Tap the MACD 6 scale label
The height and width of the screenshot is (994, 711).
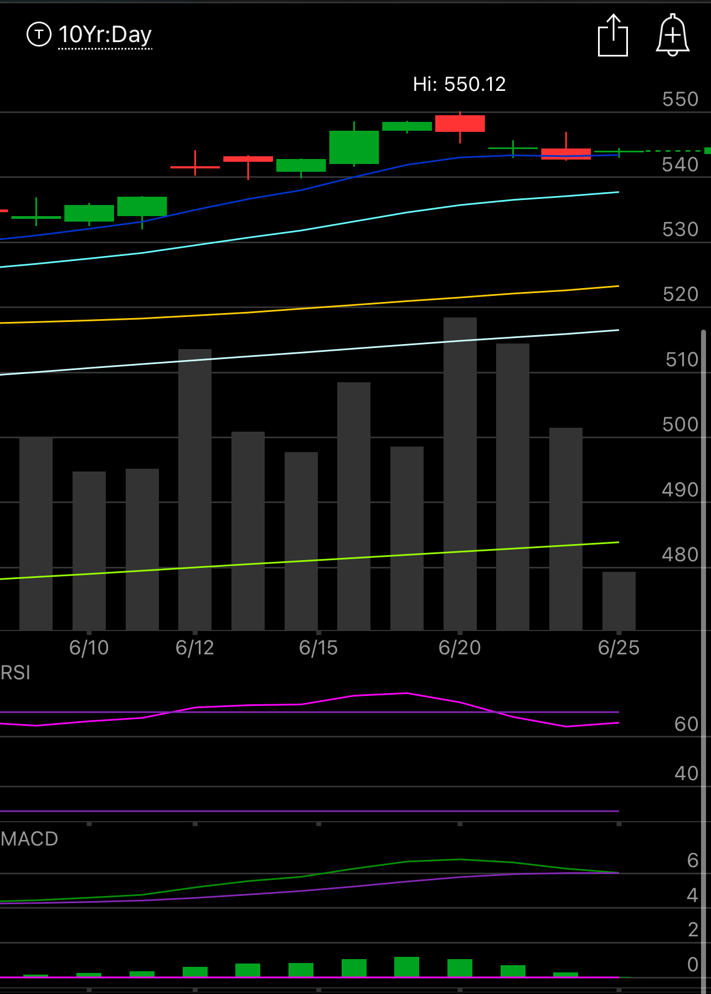[x=693, y=860]
